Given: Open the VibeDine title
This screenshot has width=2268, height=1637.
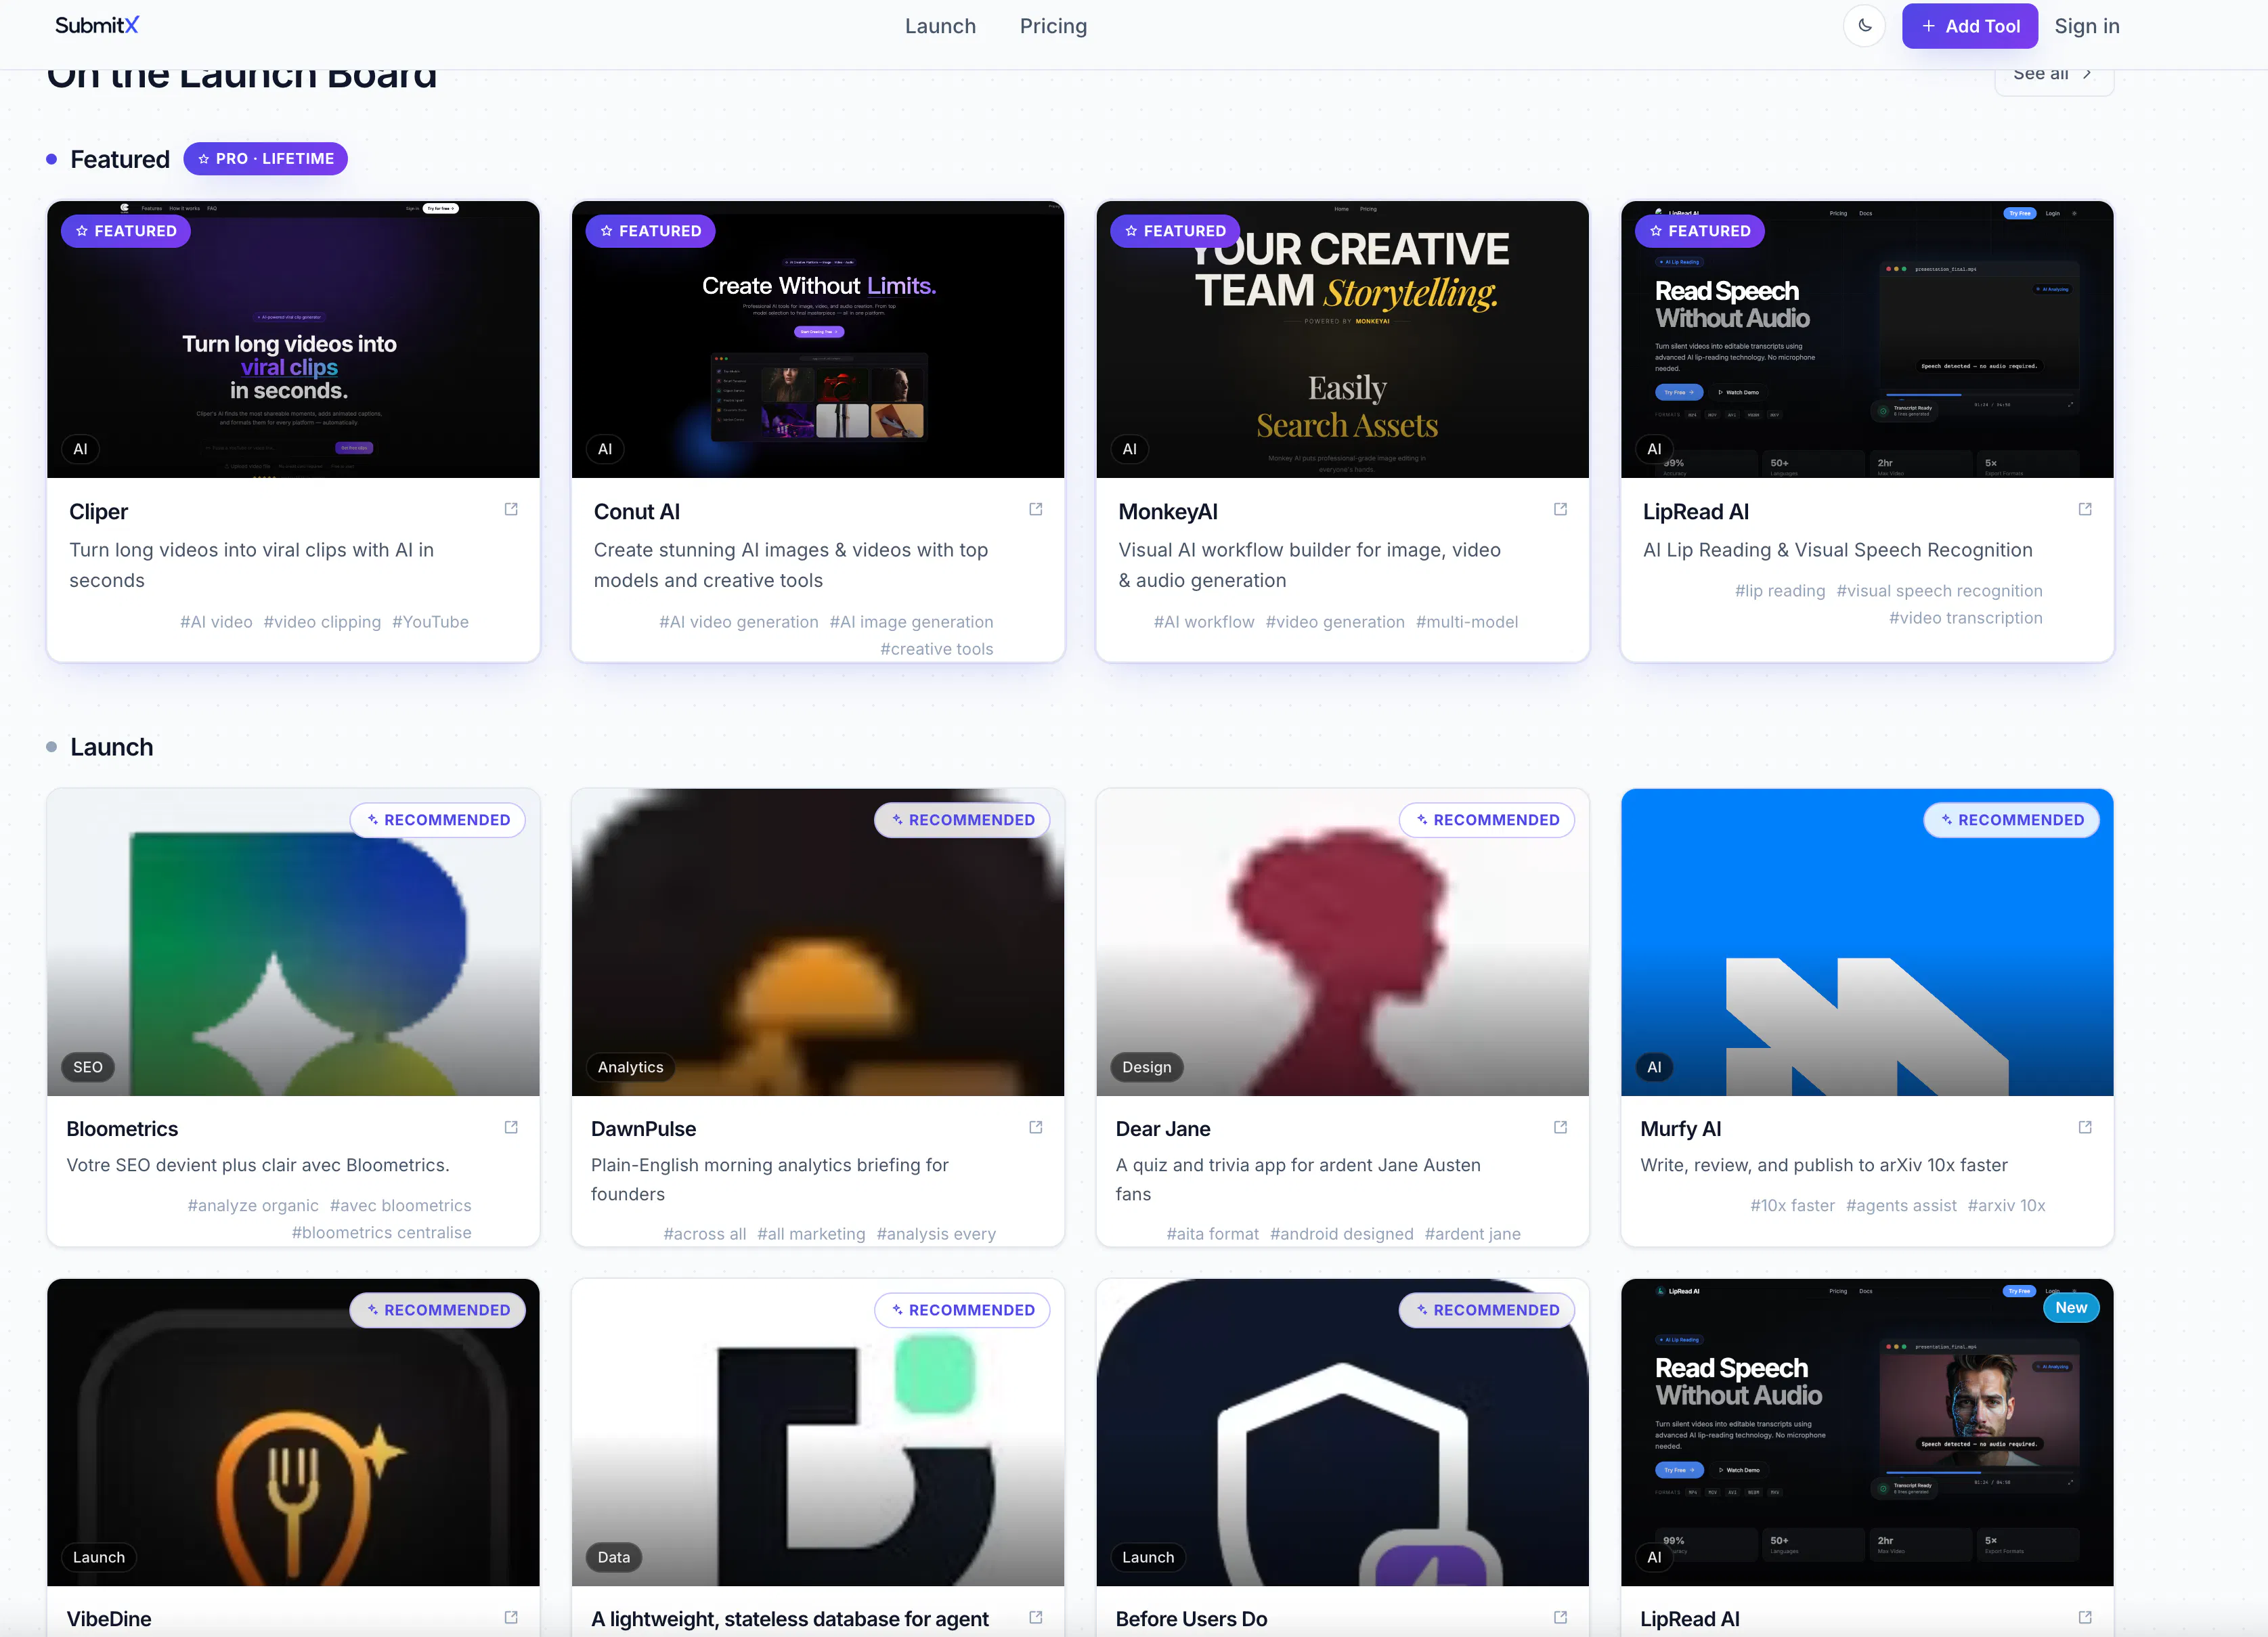Looking at the screenshot, I should pyautogui.click(x=108, y=1619).
